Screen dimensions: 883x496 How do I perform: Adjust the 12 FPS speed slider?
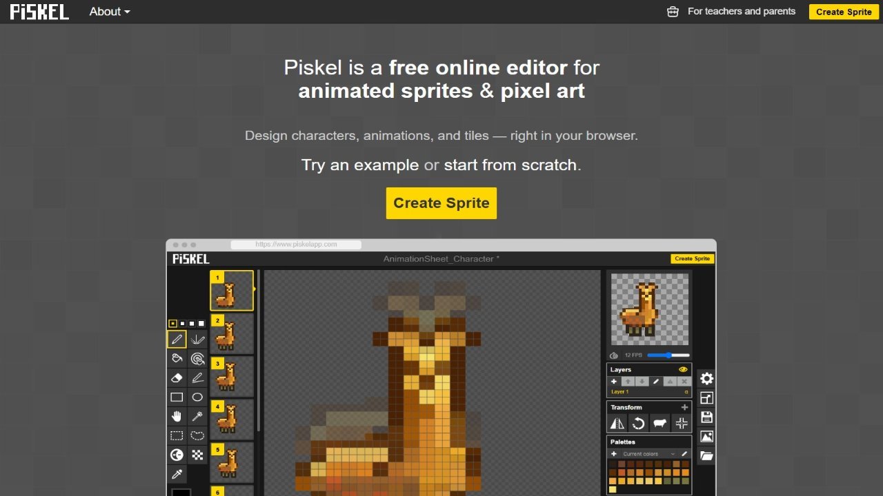point(668,355)
